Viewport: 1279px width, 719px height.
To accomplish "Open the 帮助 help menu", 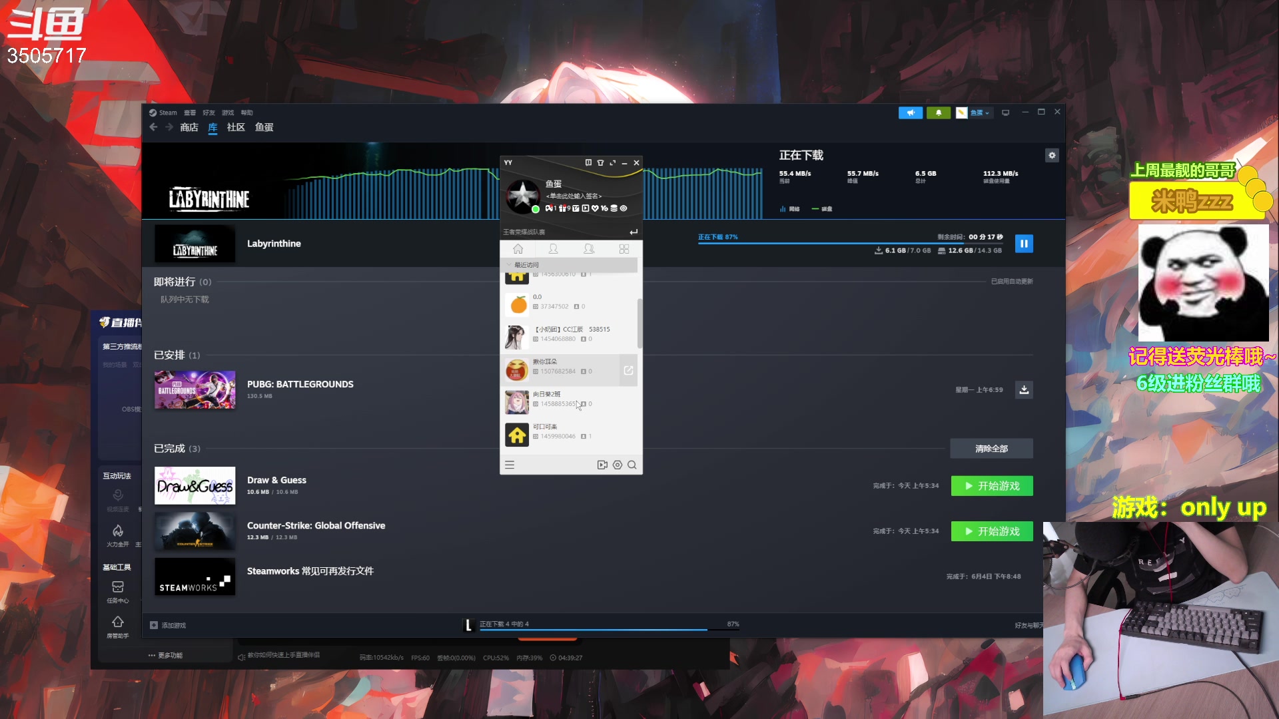I will tap(247, 113).
